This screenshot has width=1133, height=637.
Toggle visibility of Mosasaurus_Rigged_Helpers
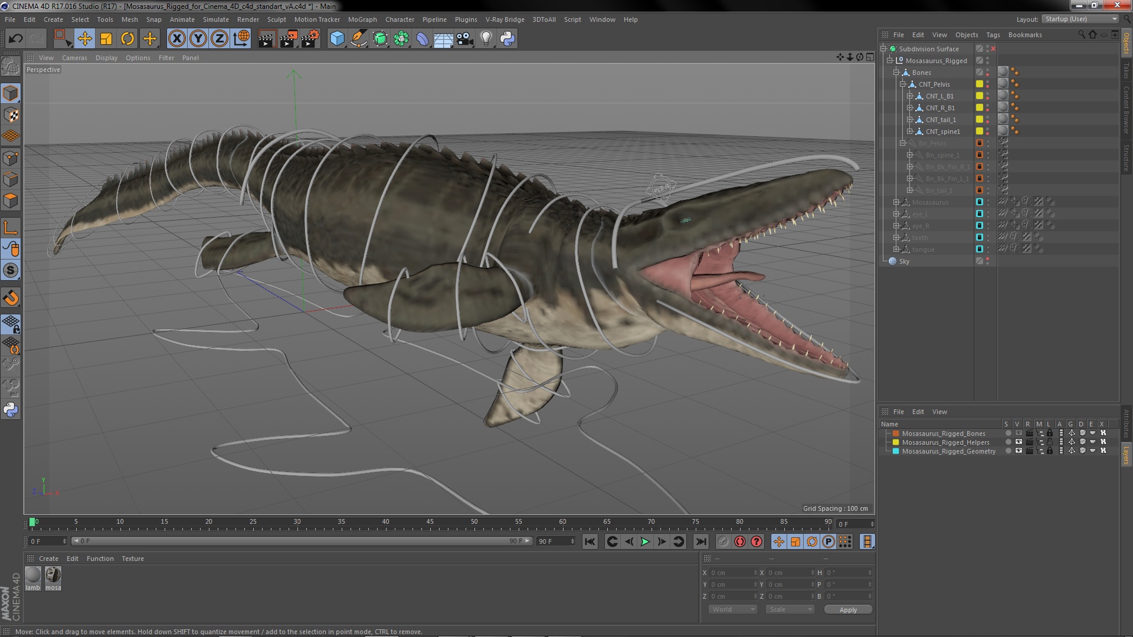coord(1018,442)
